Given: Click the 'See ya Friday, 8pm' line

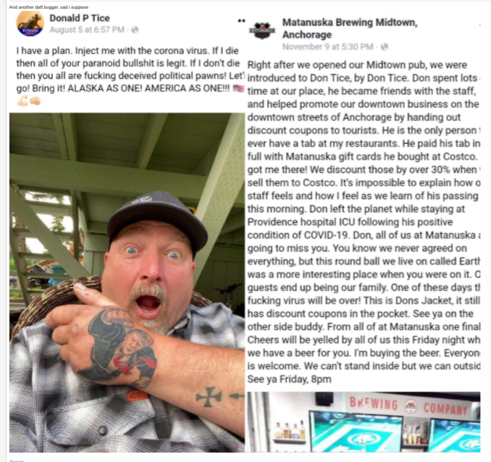Looking at the screenshot, I should coord(289,379).
